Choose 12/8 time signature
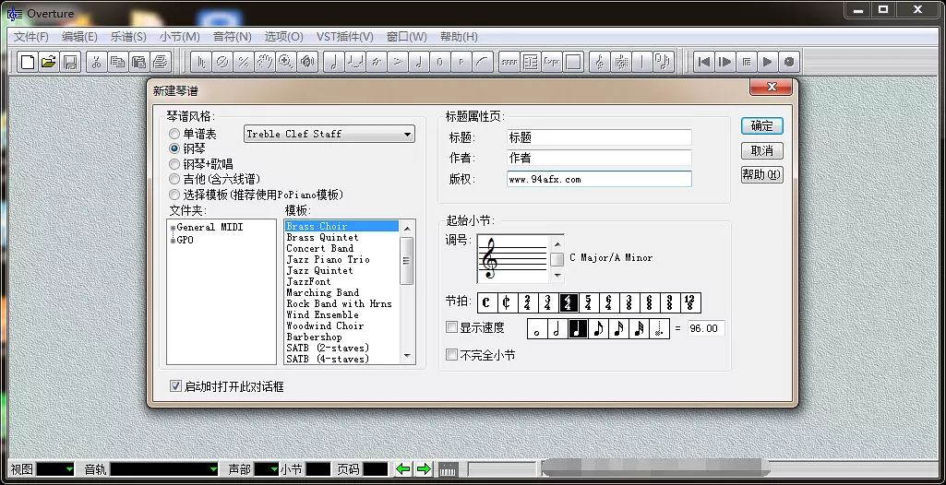The width and height of the screenshot is (946, 485). click(x=690, y=302)
